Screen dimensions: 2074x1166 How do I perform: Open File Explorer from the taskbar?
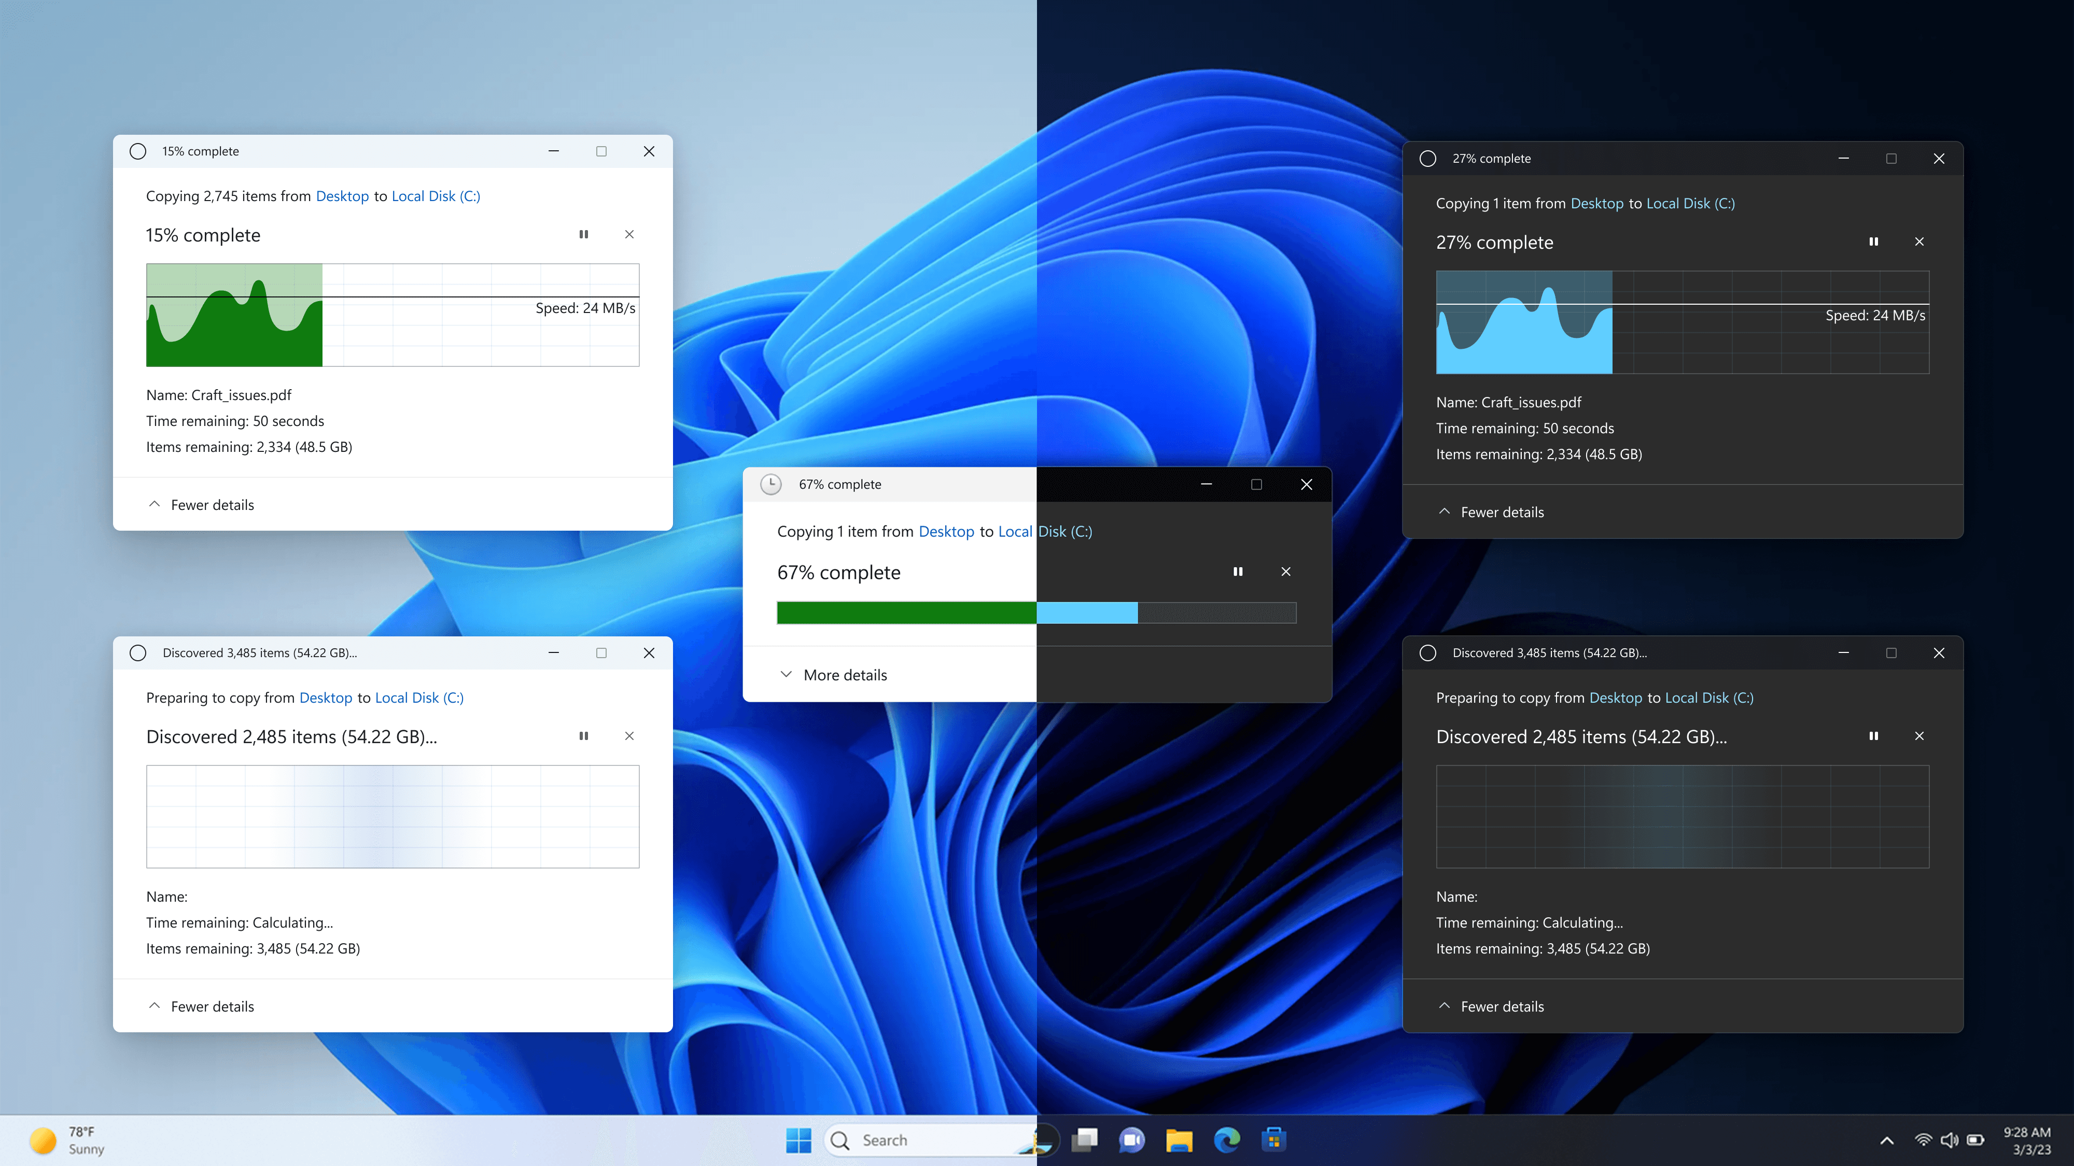pyautogui.click(x=1179, y=1140)
